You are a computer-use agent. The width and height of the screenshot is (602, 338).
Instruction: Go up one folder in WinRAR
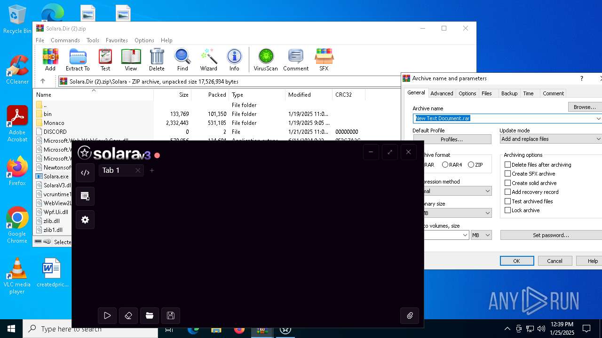coord(42,81)
